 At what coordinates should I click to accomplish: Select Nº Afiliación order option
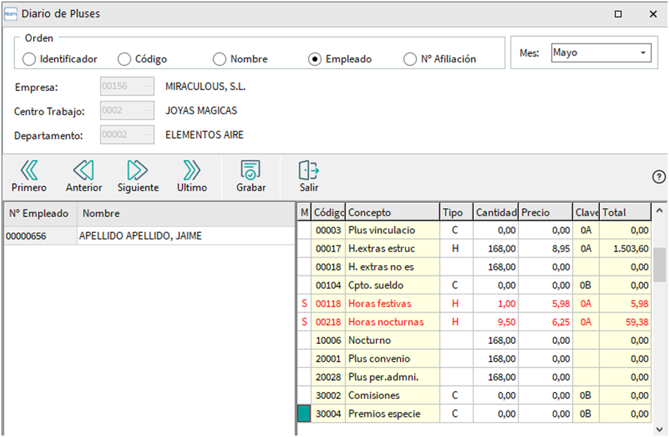pos(410,59)
